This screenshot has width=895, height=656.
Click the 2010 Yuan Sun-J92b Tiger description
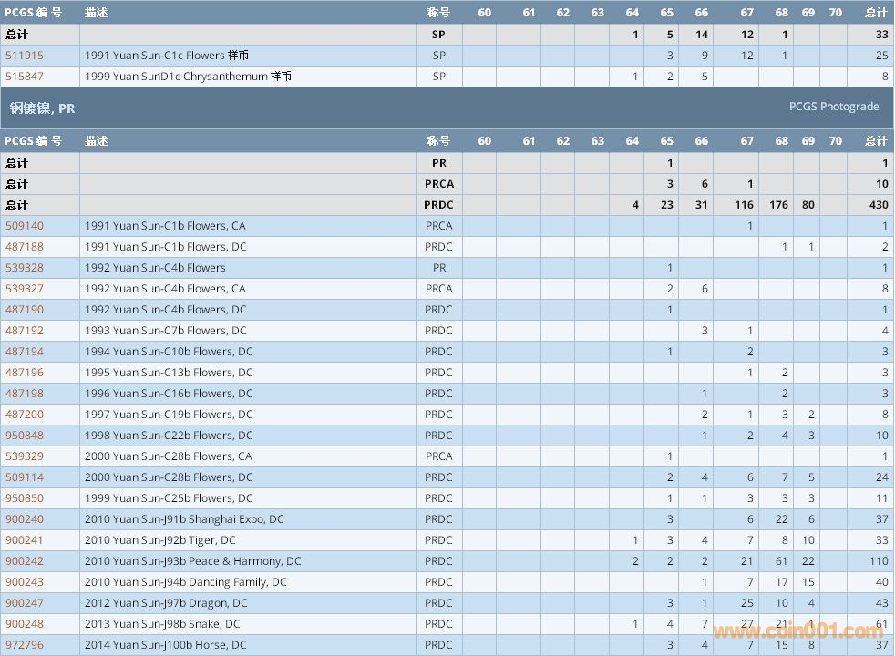(159, 540)
